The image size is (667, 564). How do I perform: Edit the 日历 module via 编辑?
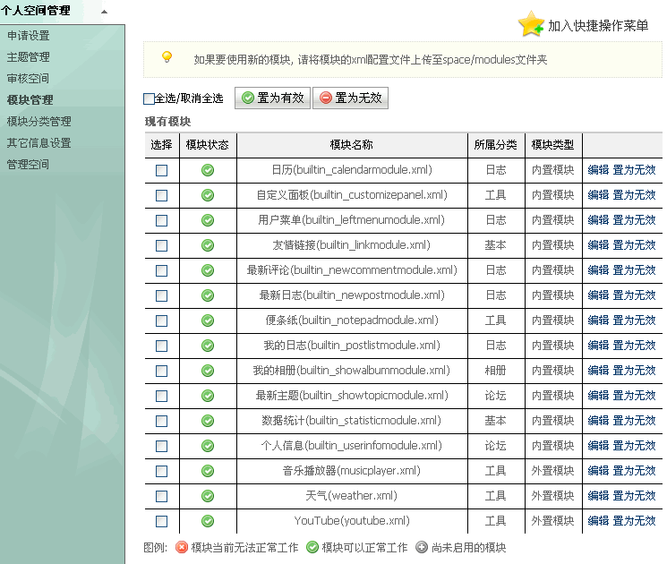click(598, 170)
